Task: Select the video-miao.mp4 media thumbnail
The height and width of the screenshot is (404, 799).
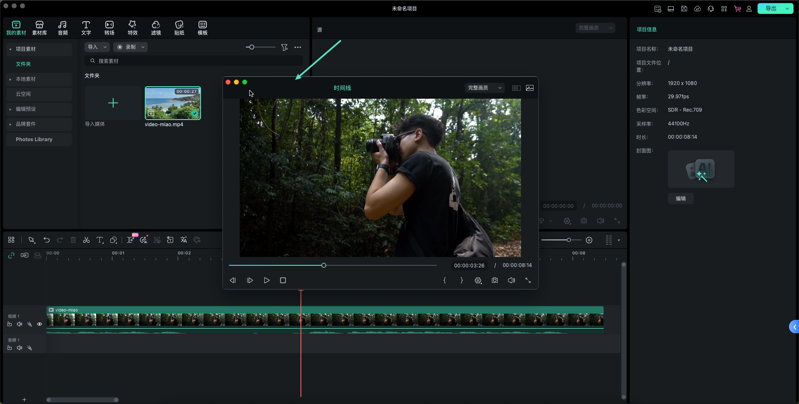Action: coord(173,103)
